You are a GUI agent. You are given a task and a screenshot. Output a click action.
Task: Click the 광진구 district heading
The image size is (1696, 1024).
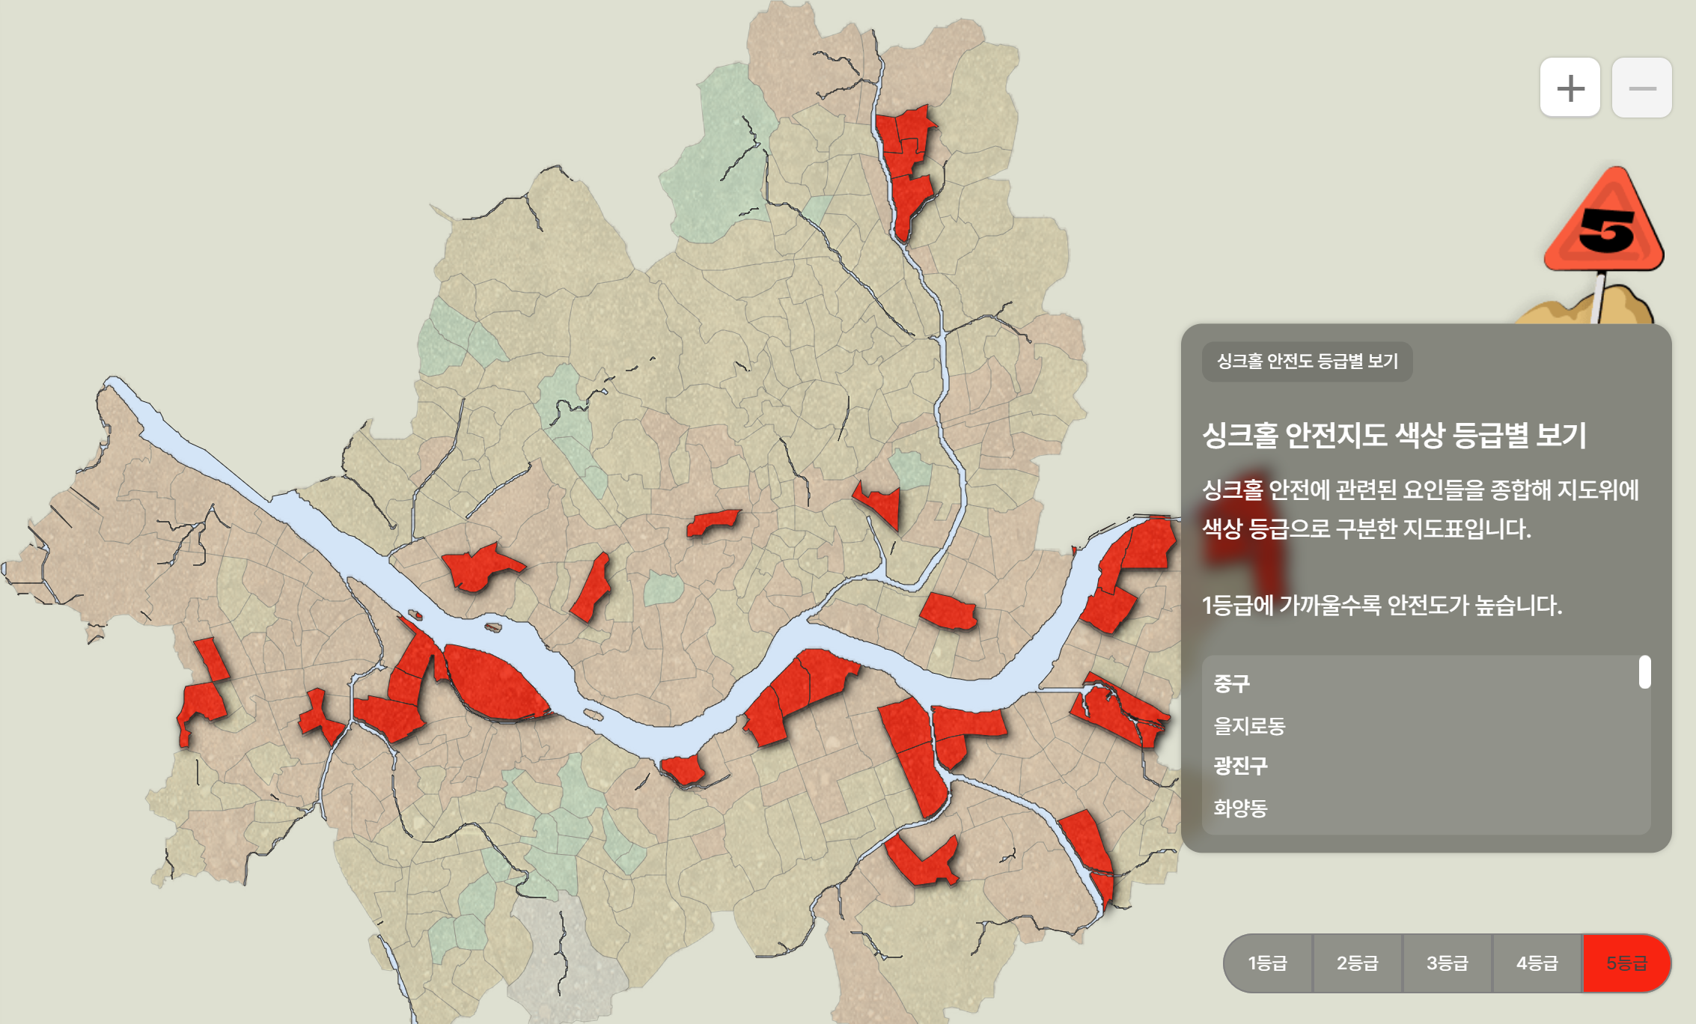tap(1240, 766)
